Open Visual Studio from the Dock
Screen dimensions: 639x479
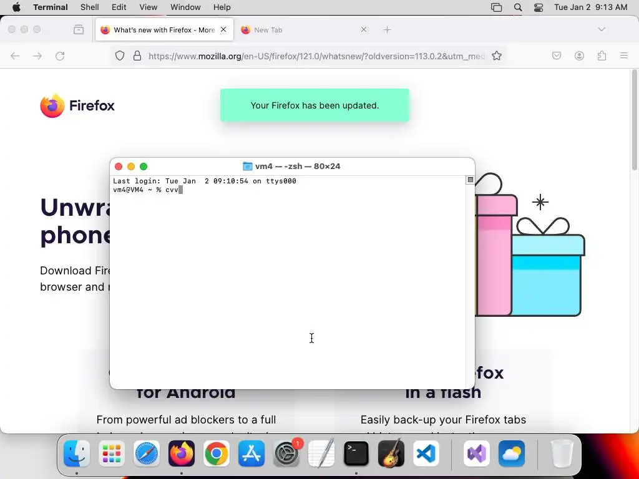point(477,453)
